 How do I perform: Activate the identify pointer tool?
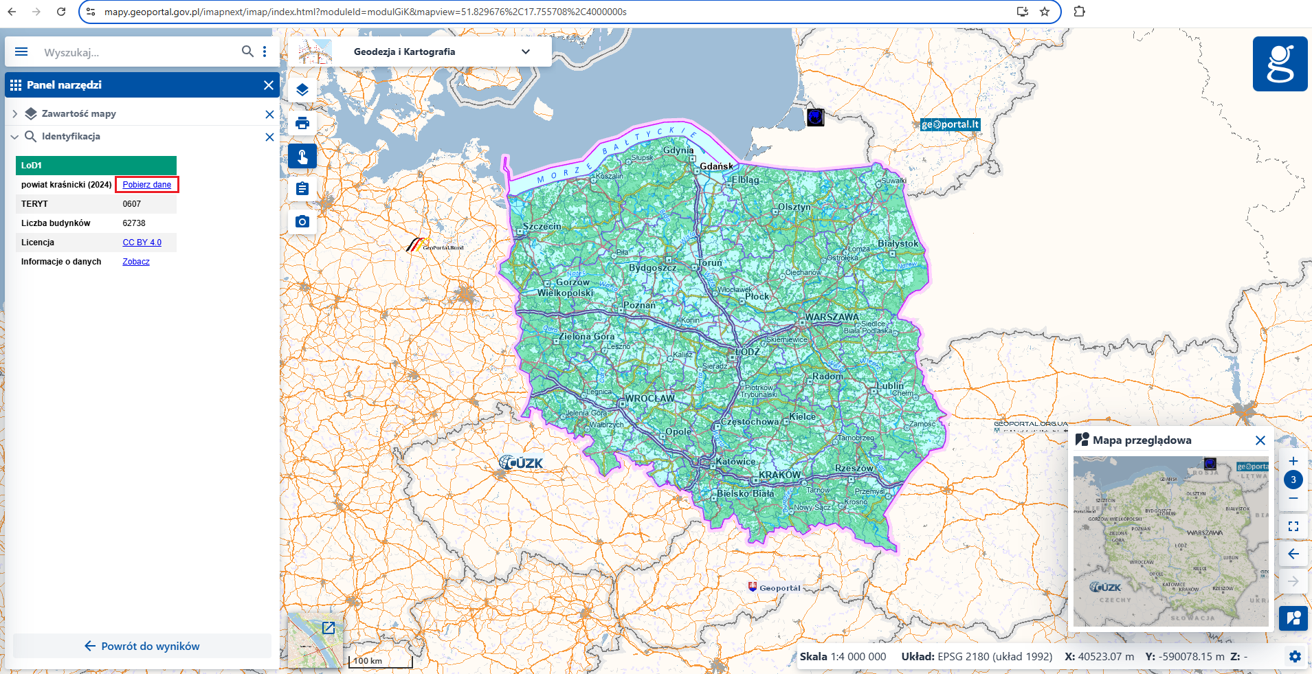coord(302,157)
